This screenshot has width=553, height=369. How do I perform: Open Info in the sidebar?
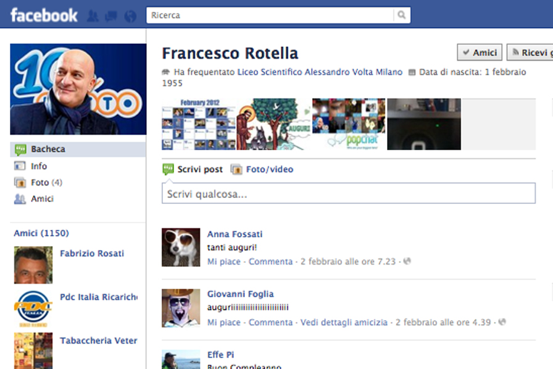(x=39, y=166)
